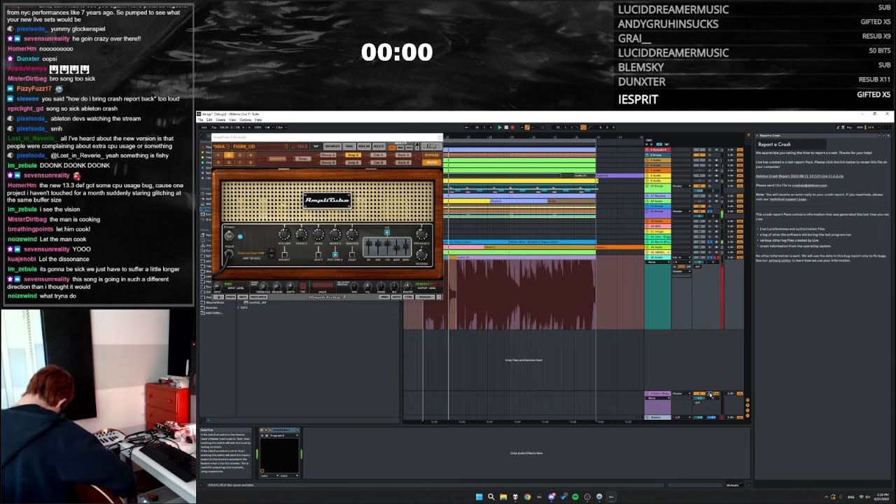Click AmpliTube's Middle knob
Image resolution: width=896 pixels, height=504 pixels.
(335, 234)
